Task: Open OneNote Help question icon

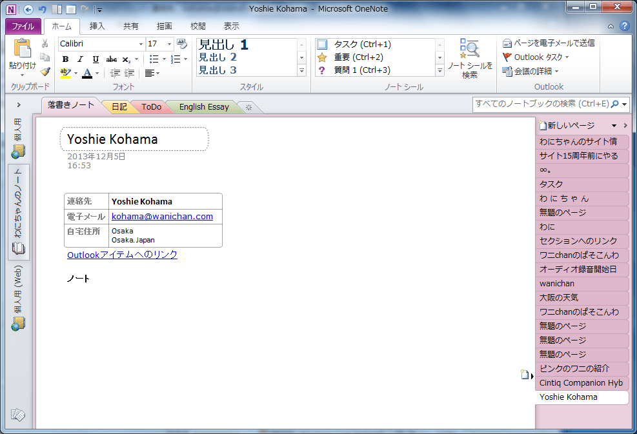Action: tap(625, 26)
